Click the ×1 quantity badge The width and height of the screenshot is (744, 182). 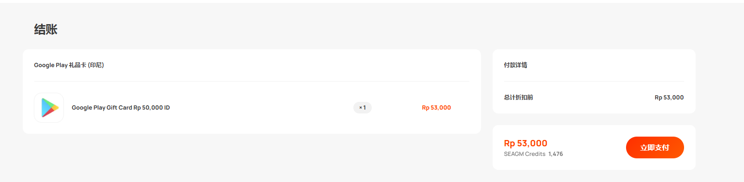pyautogui.click(x=363, y=108)
